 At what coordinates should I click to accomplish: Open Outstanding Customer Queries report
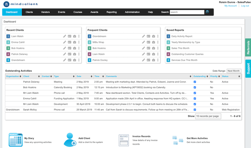tap(187, 54)
